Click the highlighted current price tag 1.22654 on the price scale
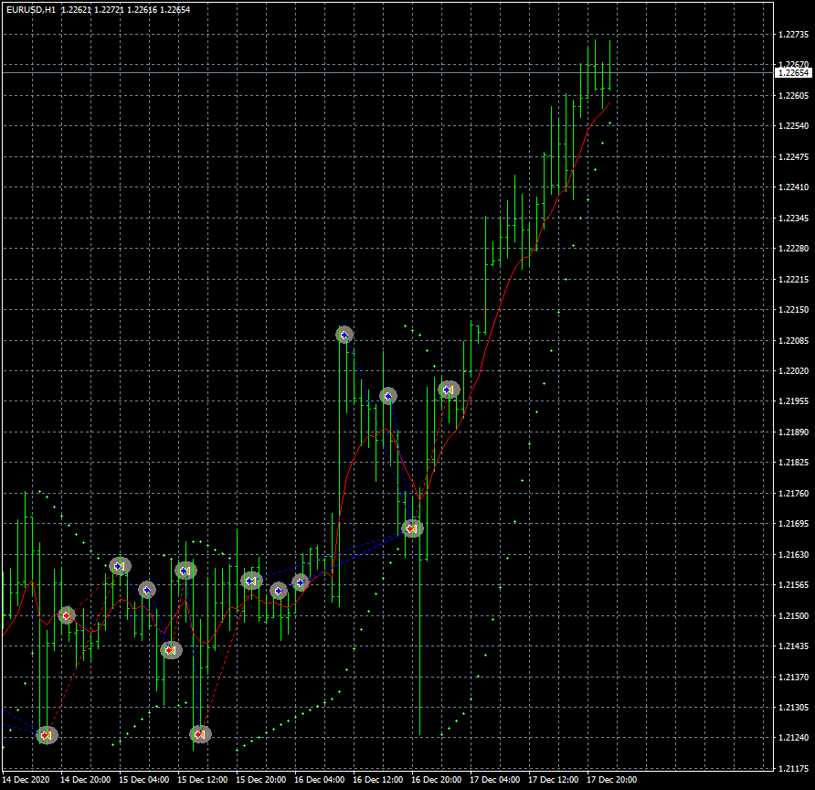 (794, 73)
